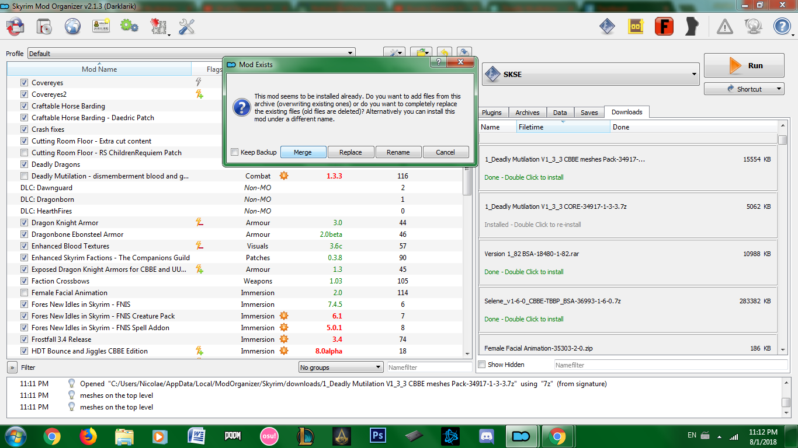Click the Windows Start button
The width and height of the screenshot is (798, 448).
pyautogui.click(x=15, y=436)
